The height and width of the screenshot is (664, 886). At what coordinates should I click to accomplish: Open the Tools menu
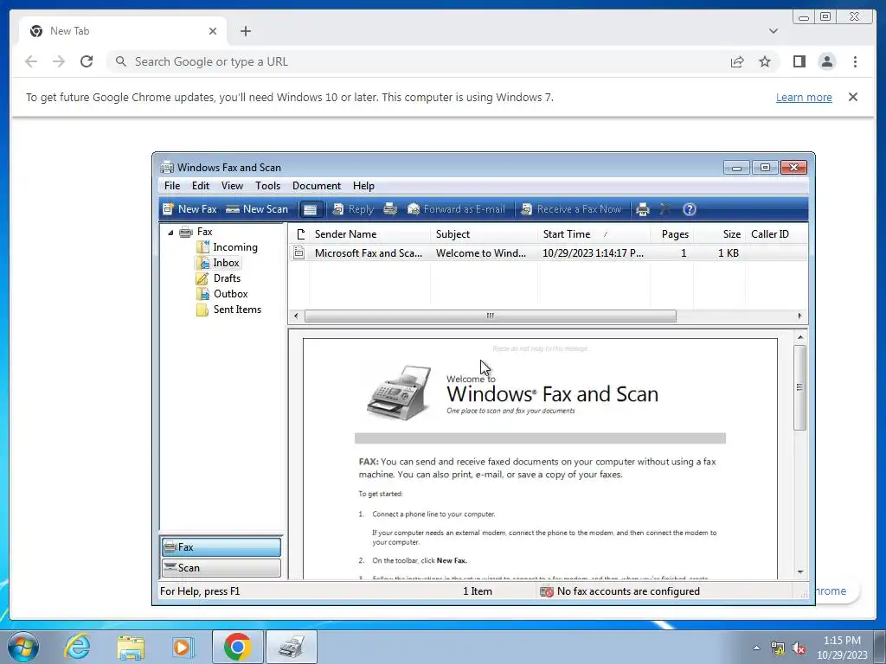coord(268,186)
